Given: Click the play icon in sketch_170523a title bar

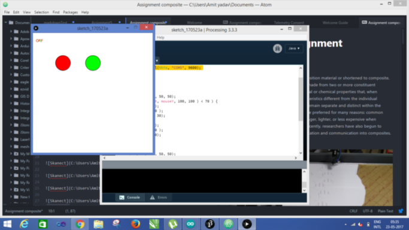Looking at the screenshot, I should click(x=36, y=28).
